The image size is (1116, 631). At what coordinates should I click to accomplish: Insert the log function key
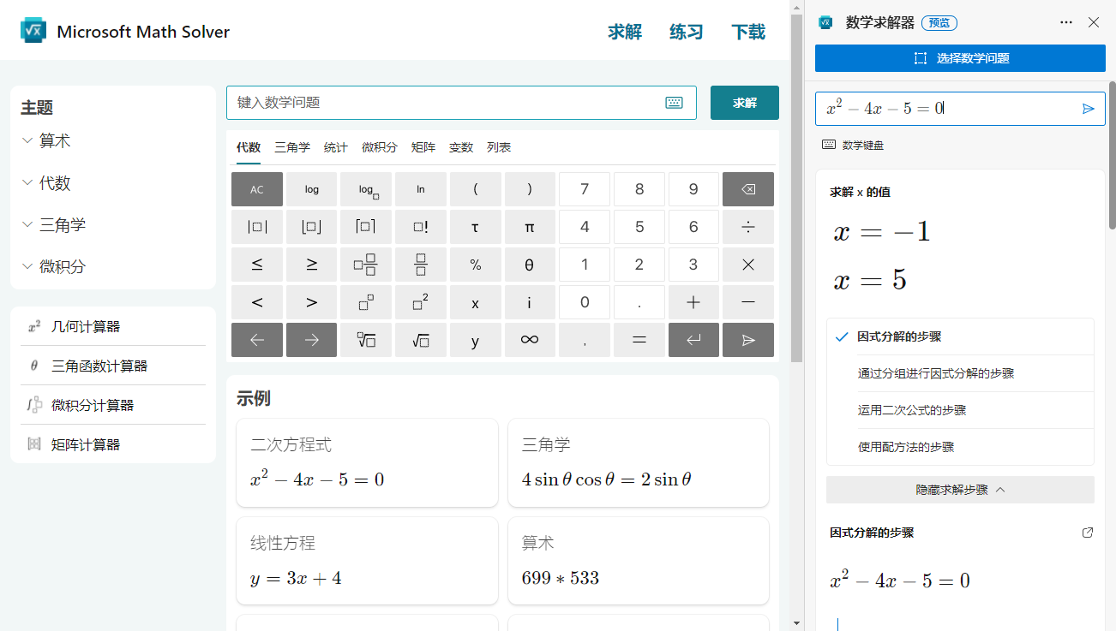[x=312, y=189]
